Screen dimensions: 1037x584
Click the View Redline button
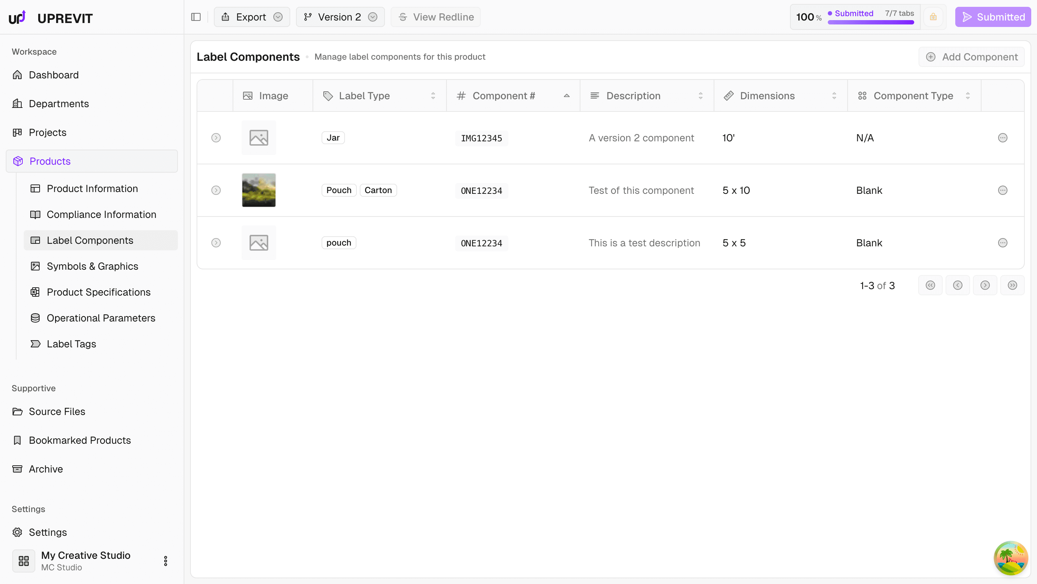click(436, 17)
